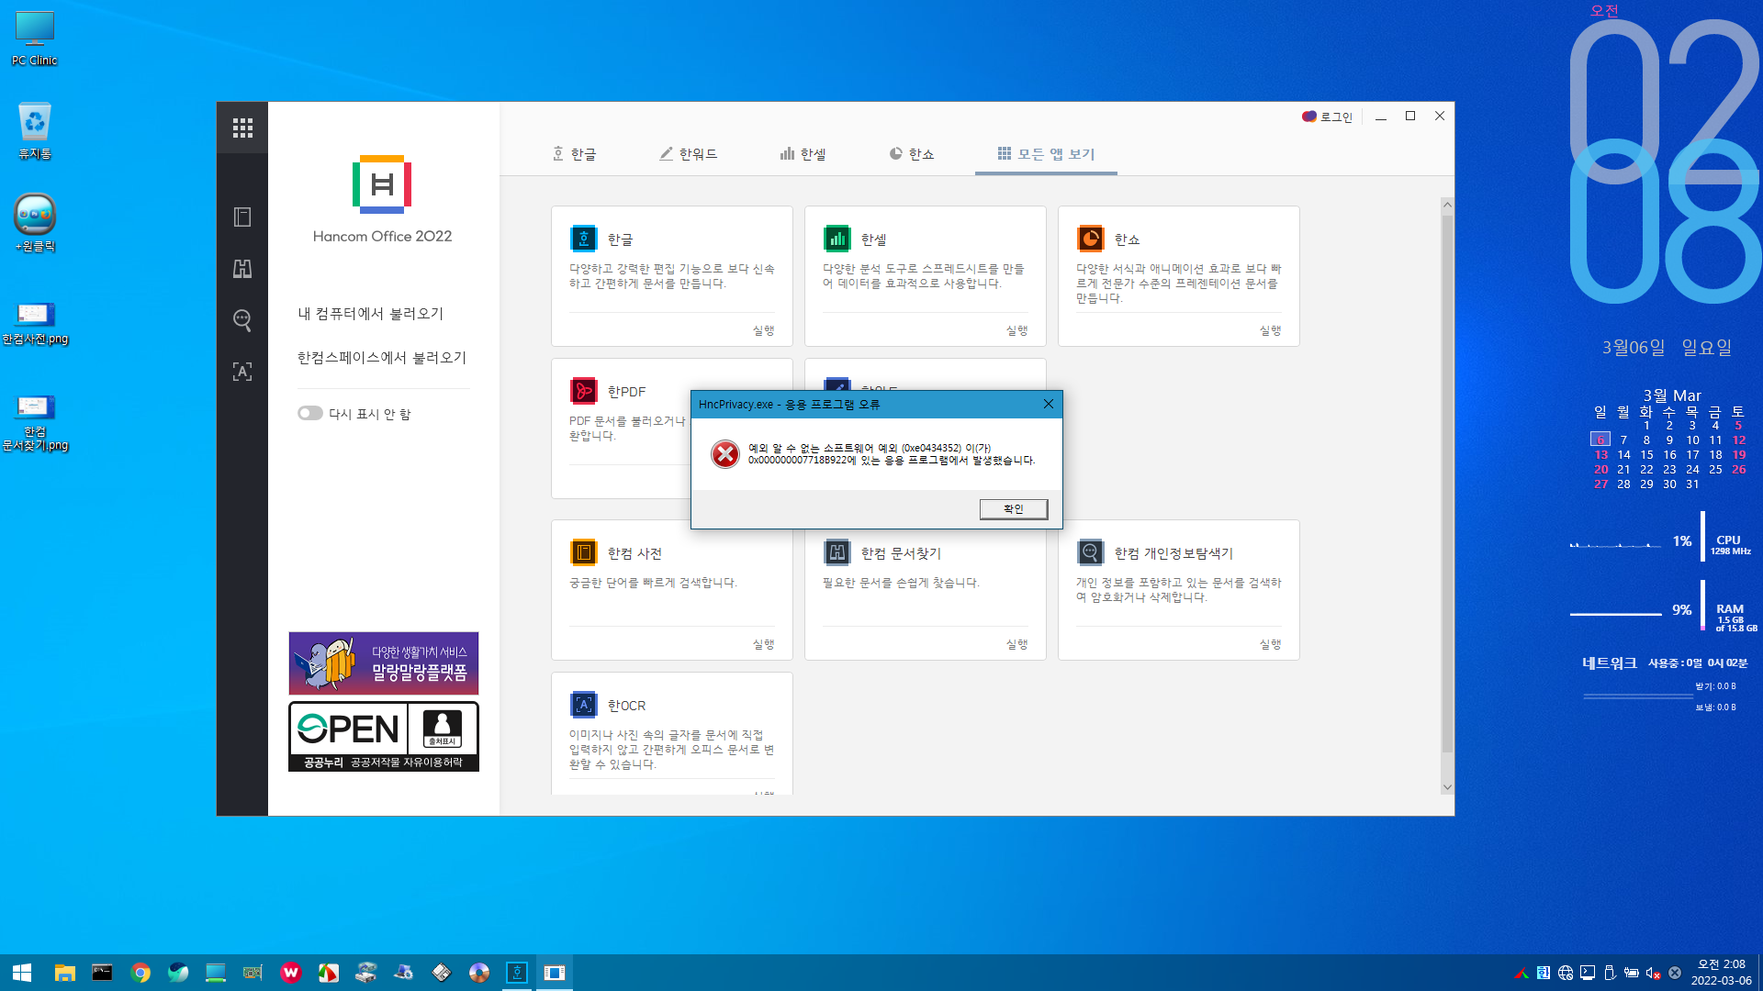Click the volume icon in the system tray

pos(1653,973)
